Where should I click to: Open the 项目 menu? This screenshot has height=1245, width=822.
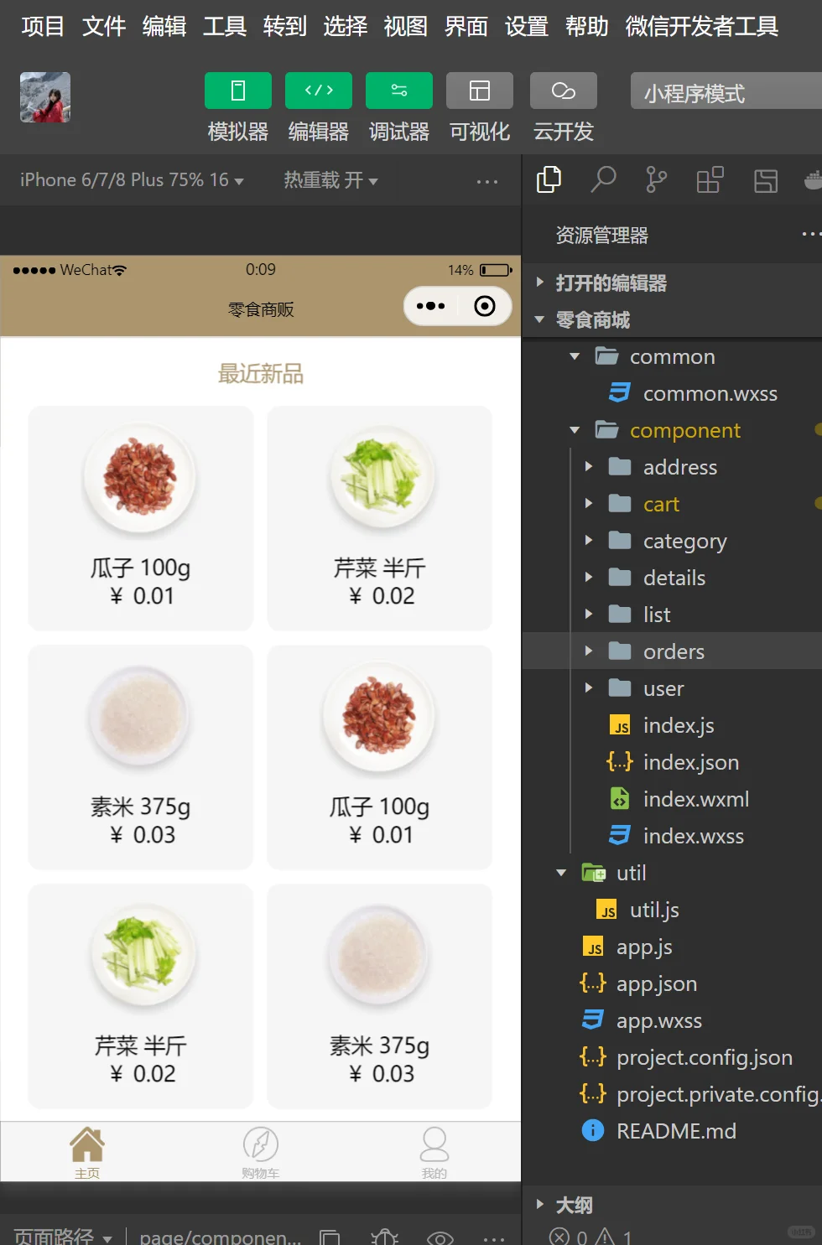tap(43, 27)
